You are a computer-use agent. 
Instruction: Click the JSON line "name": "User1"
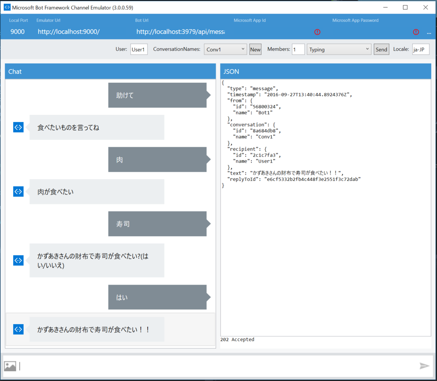(x=254, y=161)
